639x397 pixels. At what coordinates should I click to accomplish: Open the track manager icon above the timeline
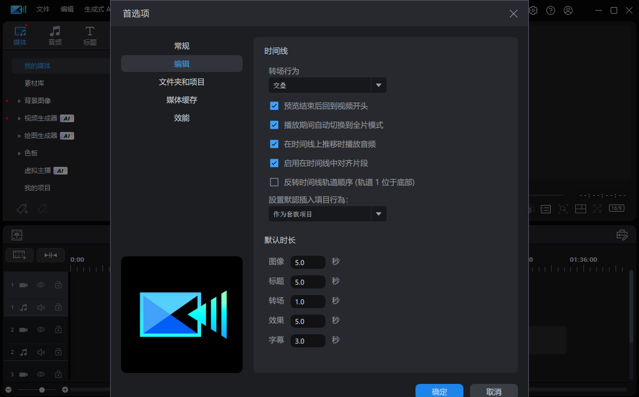pyautogui.click(x=17, y=234)
